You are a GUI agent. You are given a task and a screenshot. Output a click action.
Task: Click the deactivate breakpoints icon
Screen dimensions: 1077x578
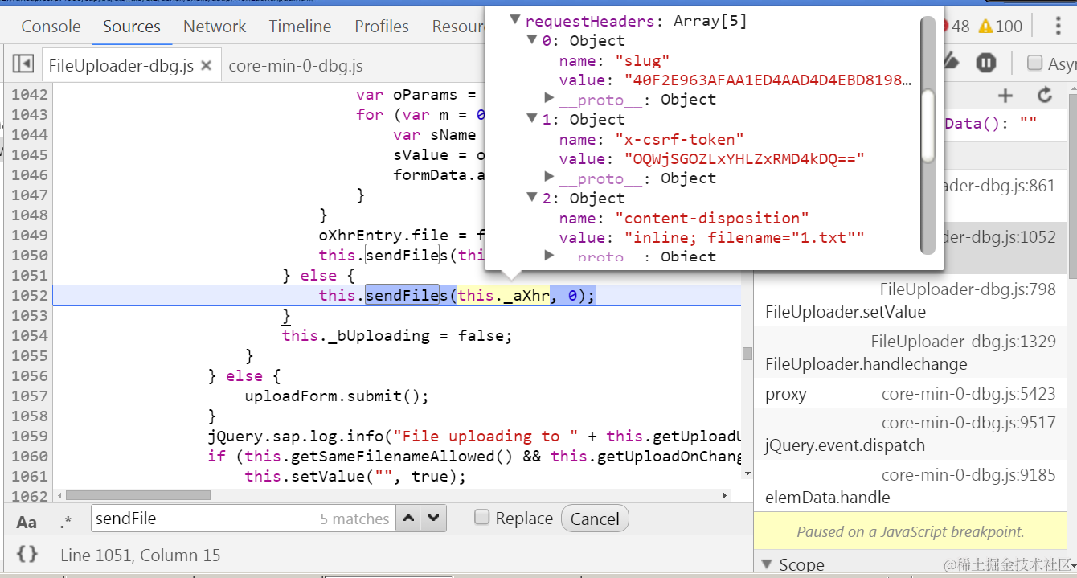(x=952, y=63)
